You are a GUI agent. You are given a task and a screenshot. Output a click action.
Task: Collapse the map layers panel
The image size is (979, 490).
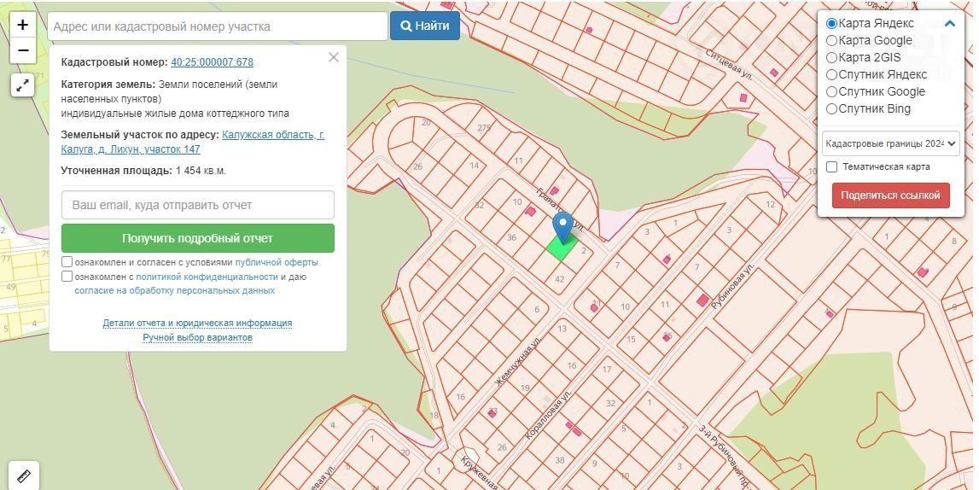pos(949,23)
